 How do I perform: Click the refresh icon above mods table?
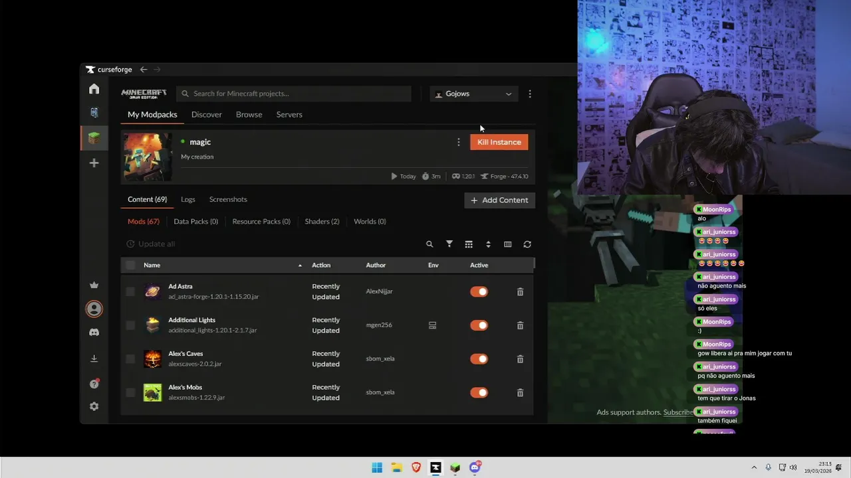[x=527, y=244]
